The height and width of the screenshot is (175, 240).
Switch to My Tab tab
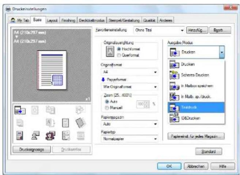coord(20,20)
